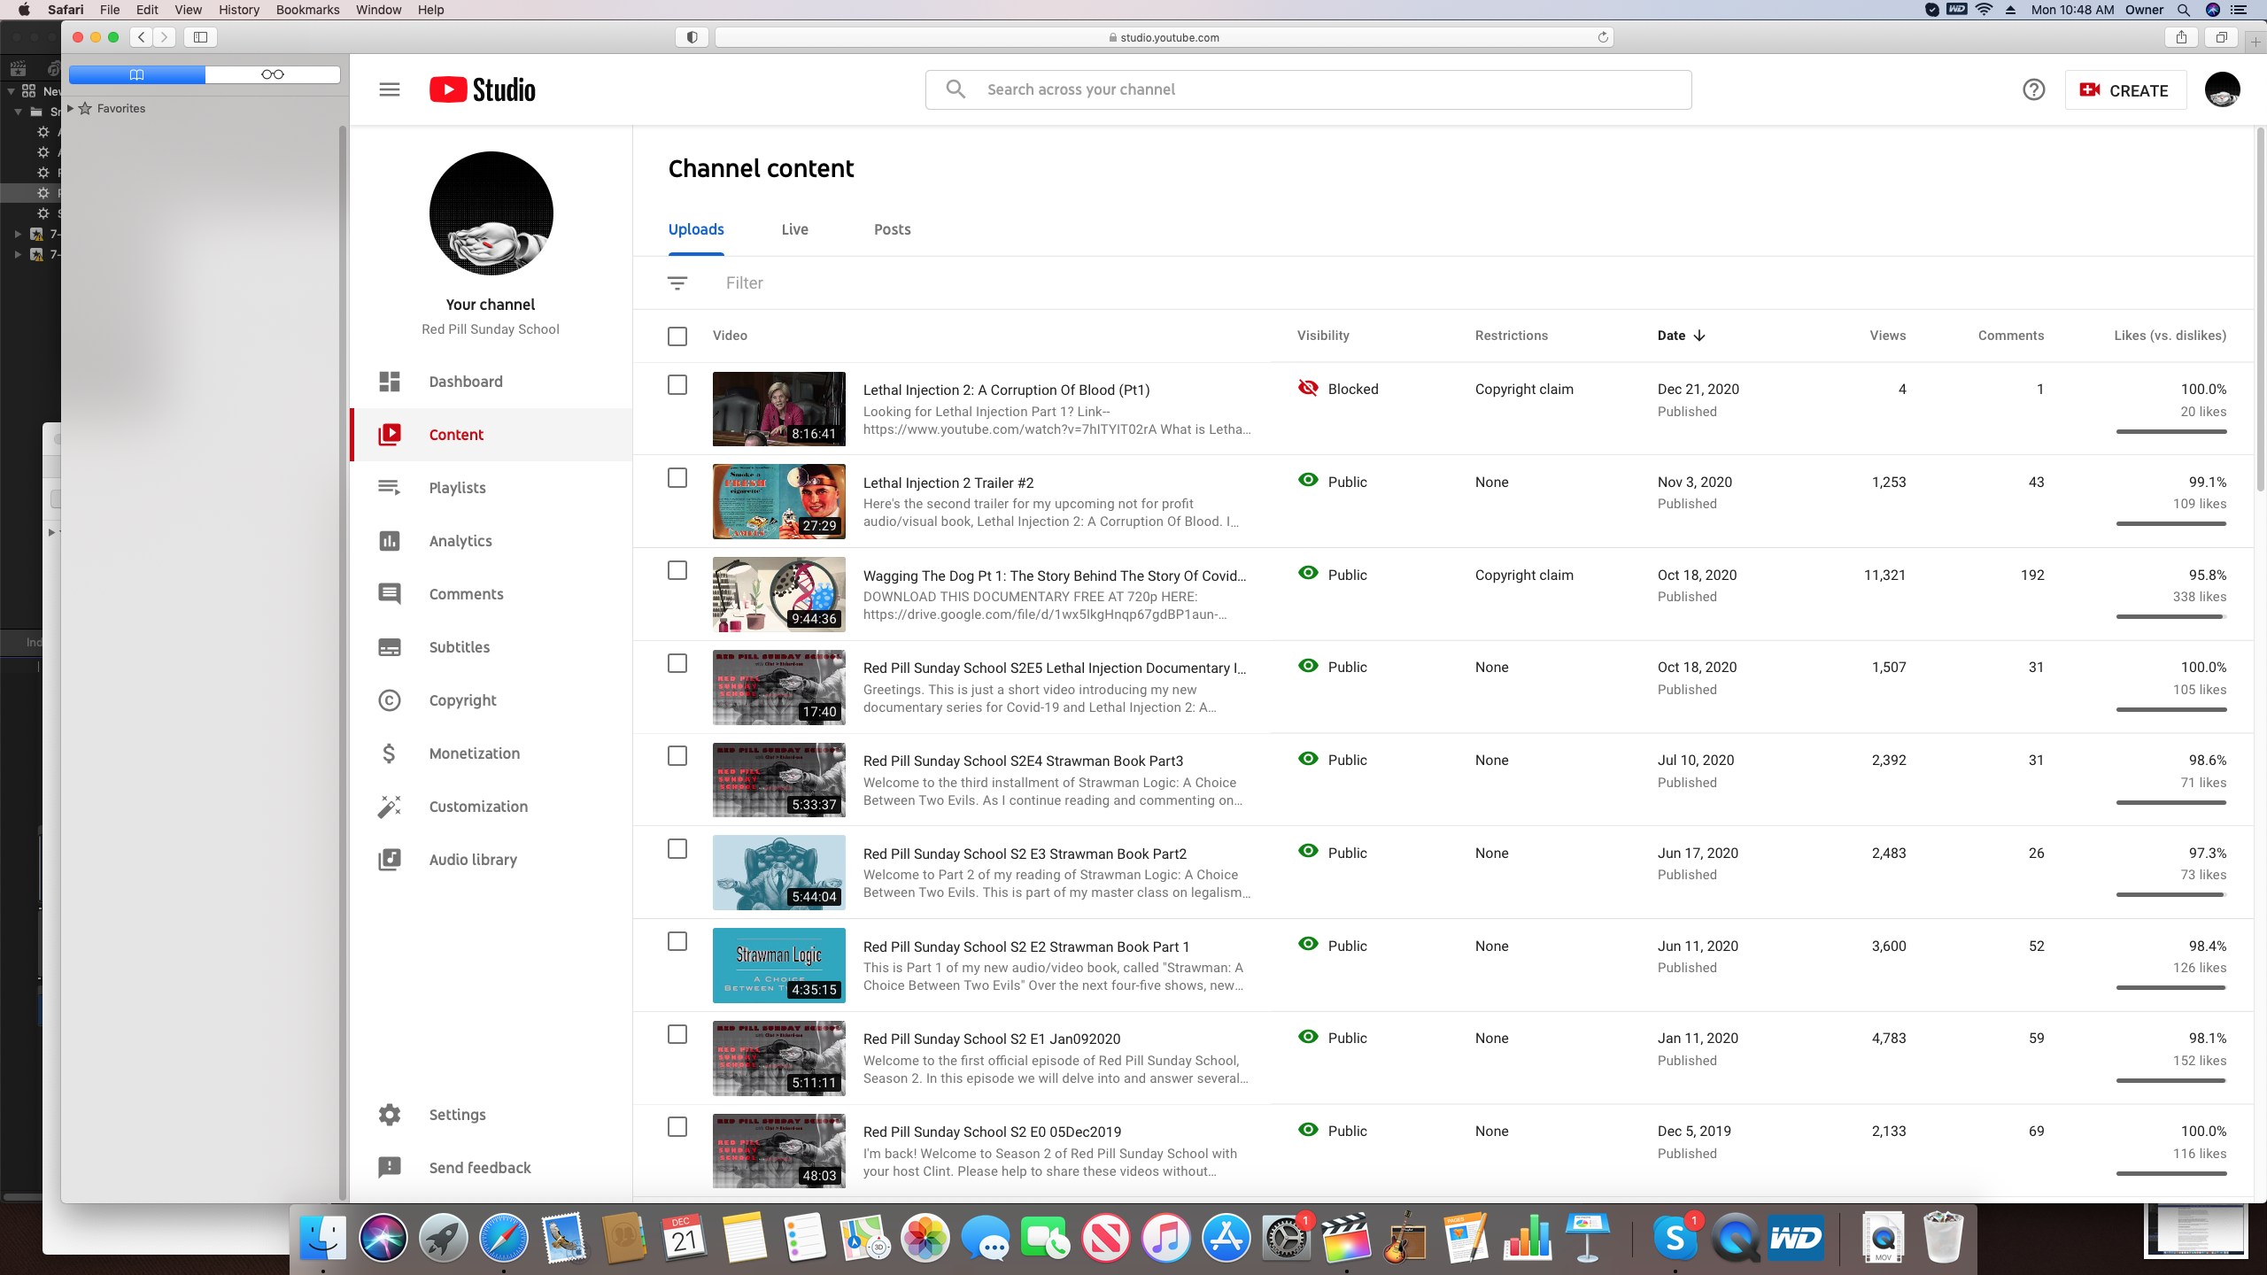Expand the Favorites bookmarks folder
The image size is (2267, 1275).
[x=70, y=108]
